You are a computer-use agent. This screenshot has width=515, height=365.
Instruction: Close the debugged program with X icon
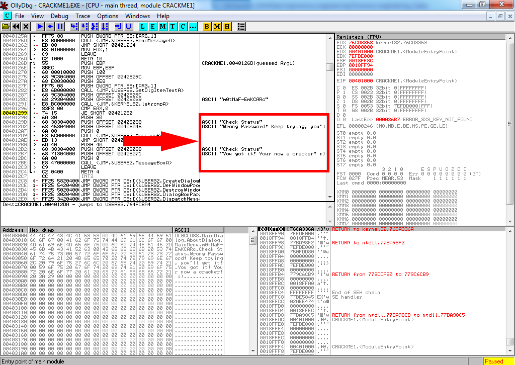(26, 26)
